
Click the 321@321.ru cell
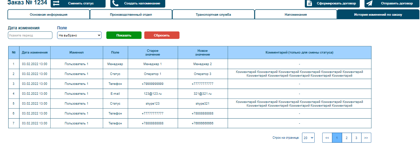coord(203,94)
